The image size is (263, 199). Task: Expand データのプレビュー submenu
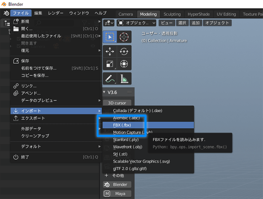(56, 100)
